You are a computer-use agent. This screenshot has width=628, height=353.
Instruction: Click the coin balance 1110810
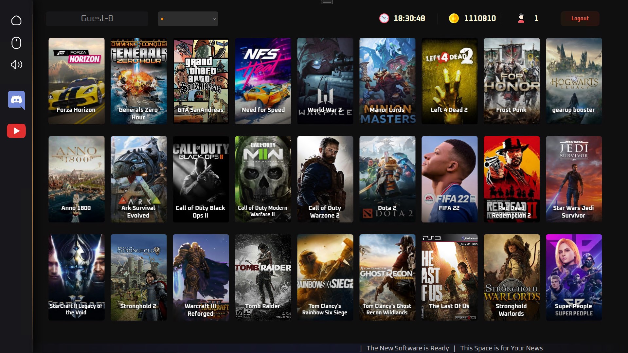pos(480,18)
